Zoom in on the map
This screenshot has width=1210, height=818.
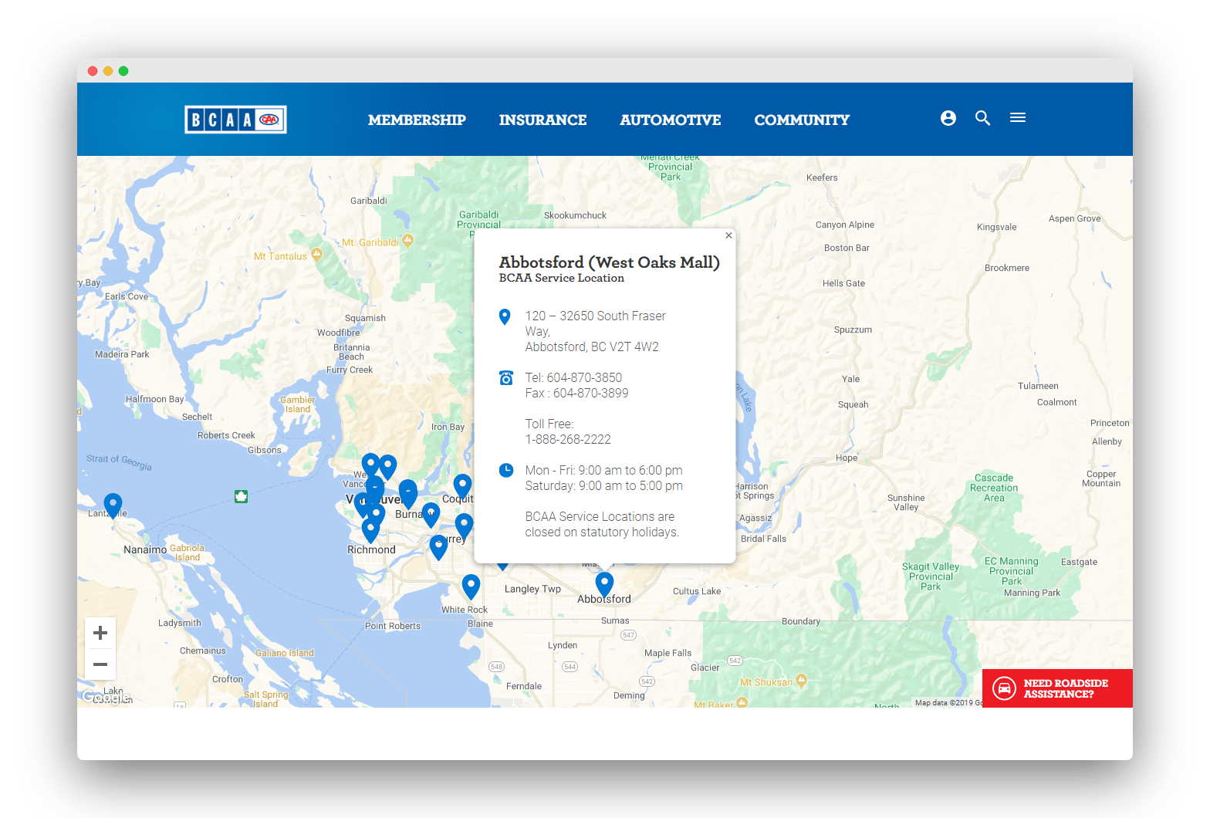click(100, 634)
